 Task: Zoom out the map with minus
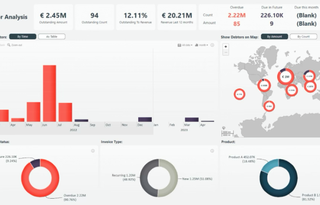pyautogui.click(x=226, y=53)
